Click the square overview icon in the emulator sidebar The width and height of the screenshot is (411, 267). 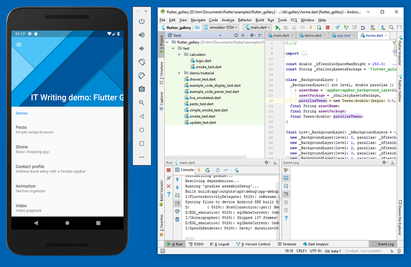click(142, 143)
